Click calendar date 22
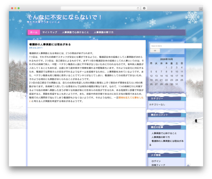This screenshot has height=179, width=212. point(167,80)
